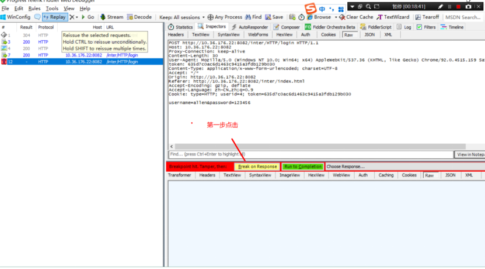The image size is (485, 269).
Task: Select request WebForms inspector tab
Action: point(258,34)
